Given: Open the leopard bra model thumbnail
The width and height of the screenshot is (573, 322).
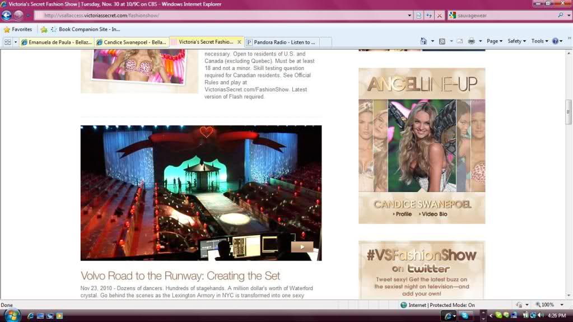Looking at the screenshot, I should tap(139, 67).
